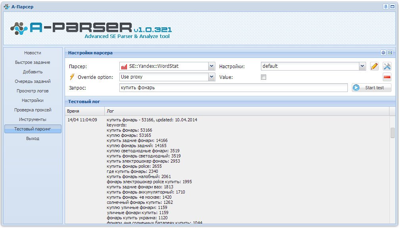
Task: Click log line фонарь купить украина: 1120
Action: [137, 218]
